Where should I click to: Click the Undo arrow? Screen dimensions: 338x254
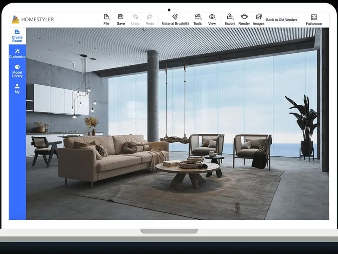(x=135, y=19)
